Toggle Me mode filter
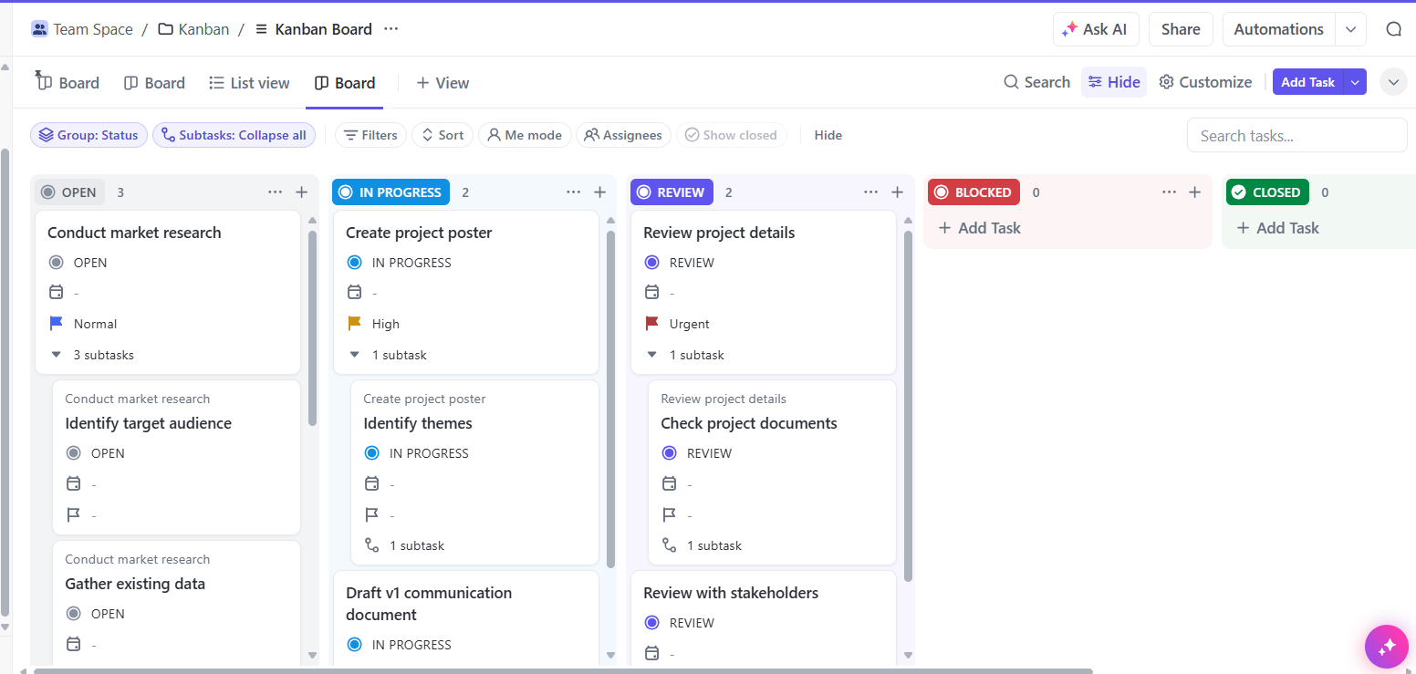Image resolution: width=1416 pixels, height=674 pixels. click(525, 134)
